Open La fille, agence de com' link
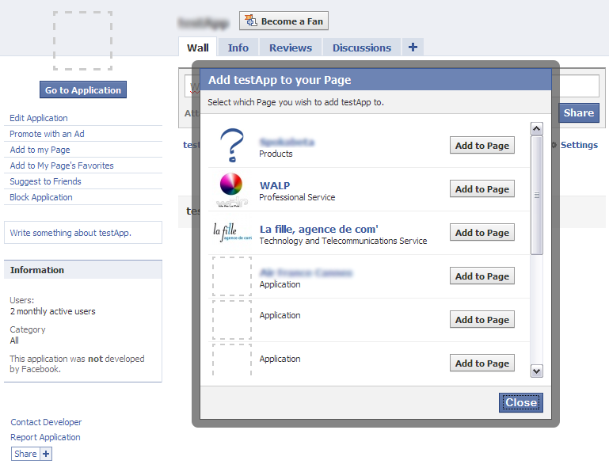The image size is (609, 468). tap(318, 229)
